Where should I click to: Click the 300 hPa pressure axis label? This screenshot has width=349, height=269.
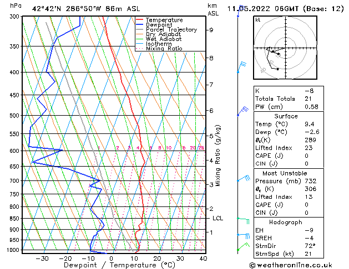click(x=16, y=17)
